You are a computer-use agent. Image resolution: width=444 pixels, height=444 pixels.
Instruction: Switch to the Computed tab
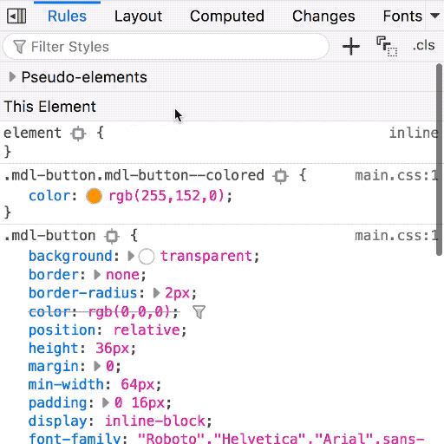pos(227,16)
